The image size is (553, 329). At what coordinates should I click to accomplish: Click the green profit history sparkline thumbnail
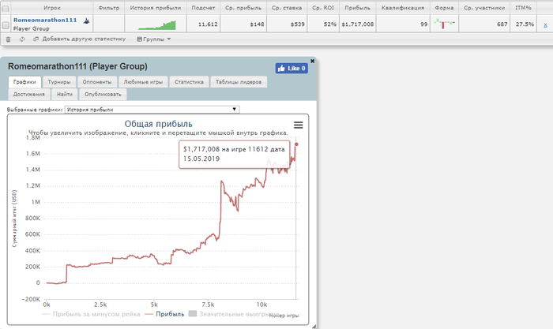click(157, 25)
